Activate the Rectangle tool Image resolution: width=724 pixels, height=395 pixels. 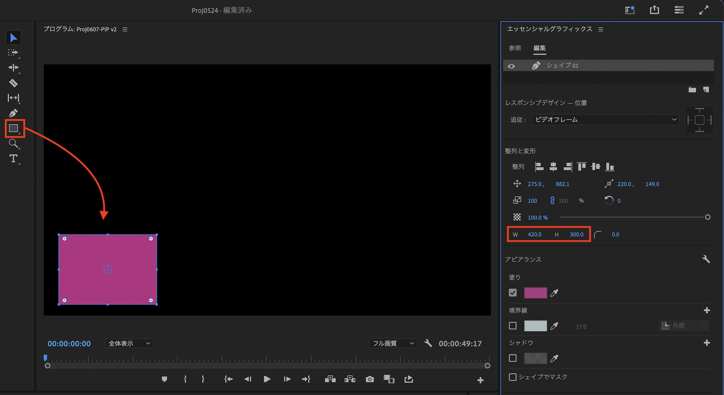point(13,128)
